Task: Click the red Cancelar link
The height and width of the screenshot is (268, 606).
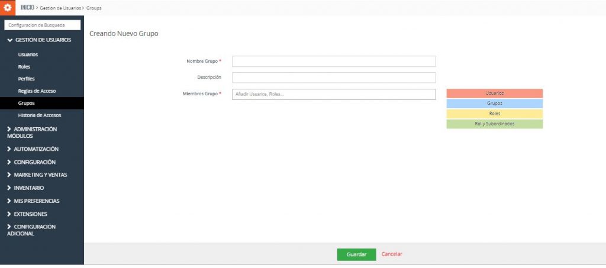Action: (392, 254)
